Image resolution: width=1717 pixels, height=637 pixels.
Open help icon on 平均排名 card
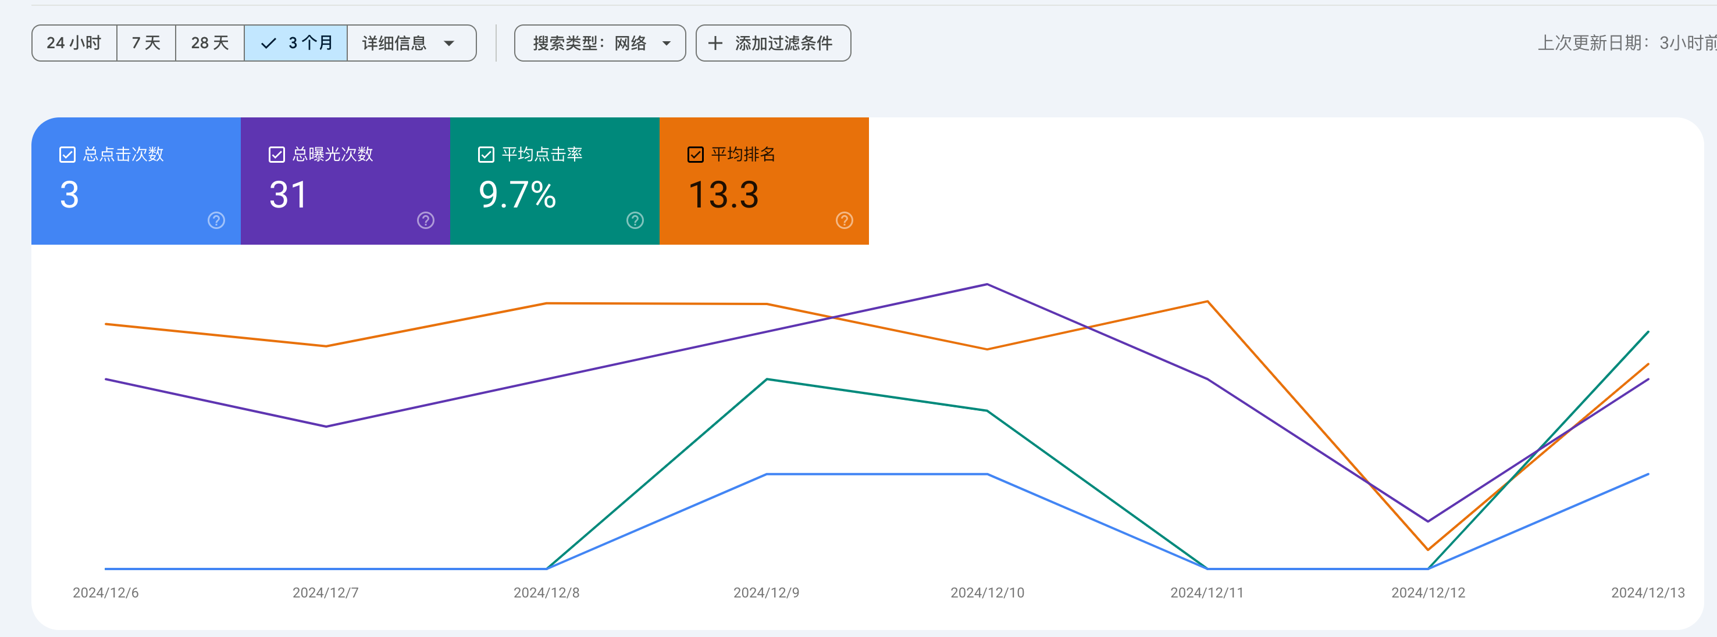tap(844, 220)
